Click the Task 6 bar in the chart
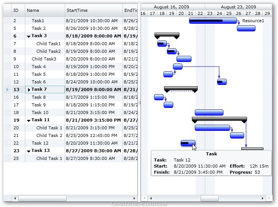 [x=222, y=82]
